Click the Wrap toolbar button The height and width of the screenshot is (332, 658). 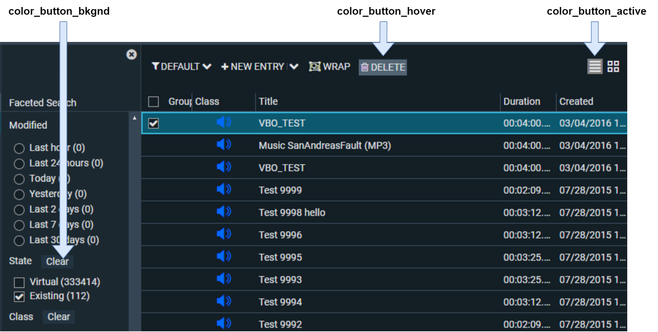[329, 66]
